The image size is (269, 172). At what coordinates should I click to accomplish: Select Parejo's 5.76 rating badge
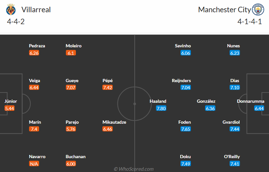tap(71, 129)
